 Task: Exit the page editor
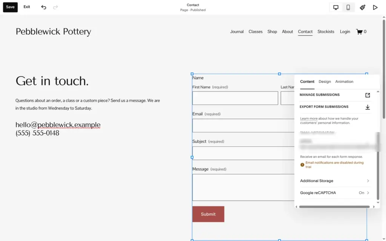[27, 7]
